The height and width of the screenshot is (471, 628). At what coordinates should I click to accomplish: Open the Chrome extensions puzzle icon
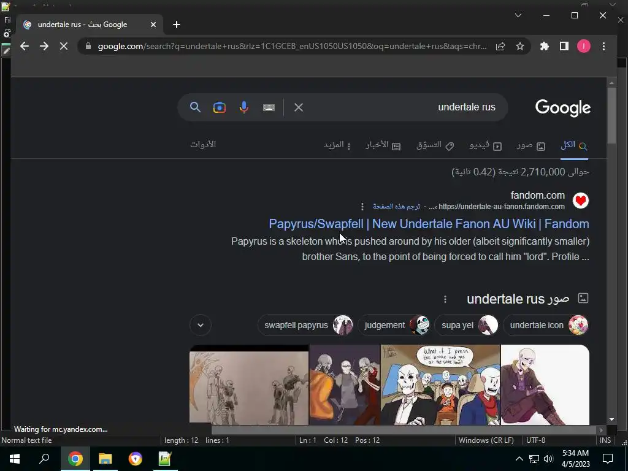[545, 46]
